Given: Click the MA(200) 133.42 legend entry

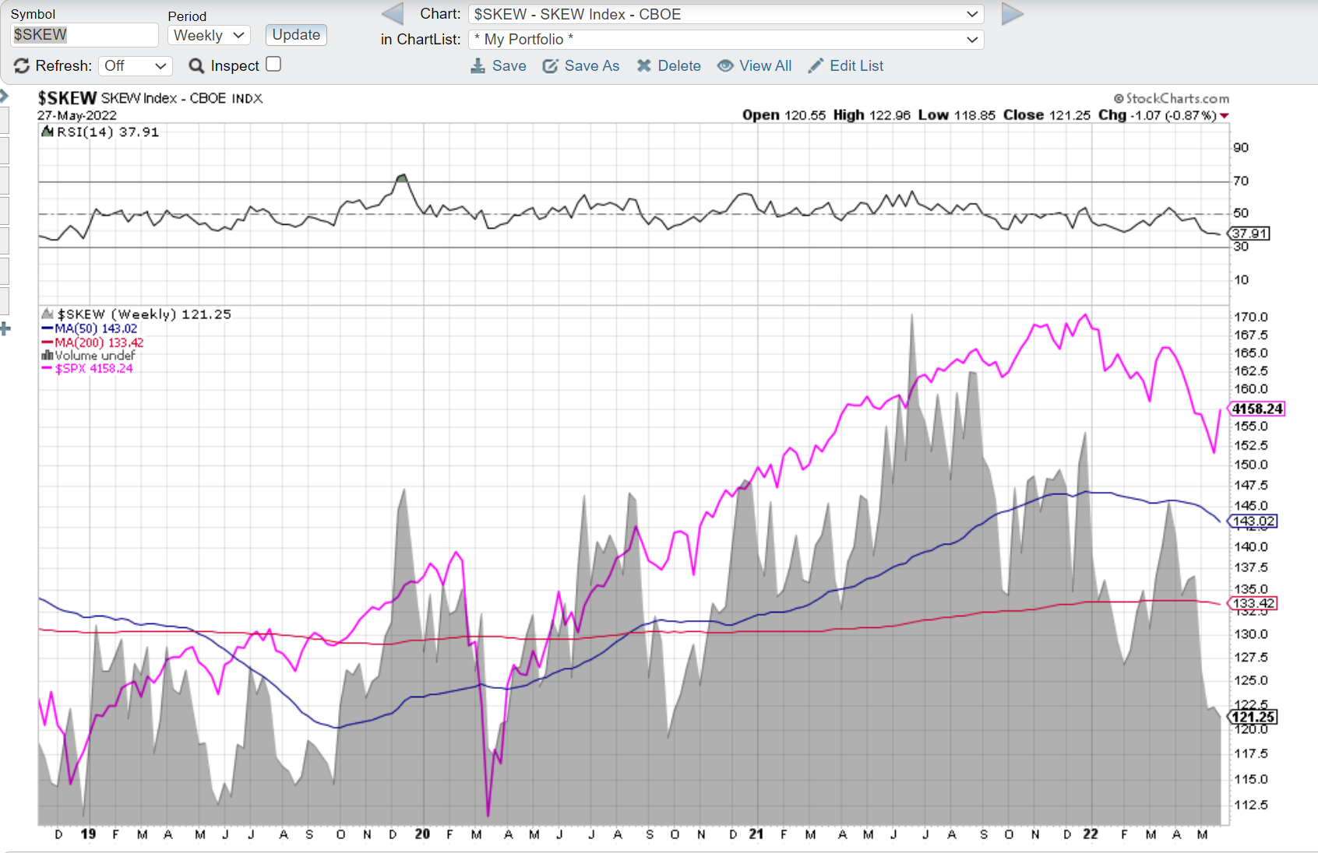Looking at the screenshot, I should point(93,342).
